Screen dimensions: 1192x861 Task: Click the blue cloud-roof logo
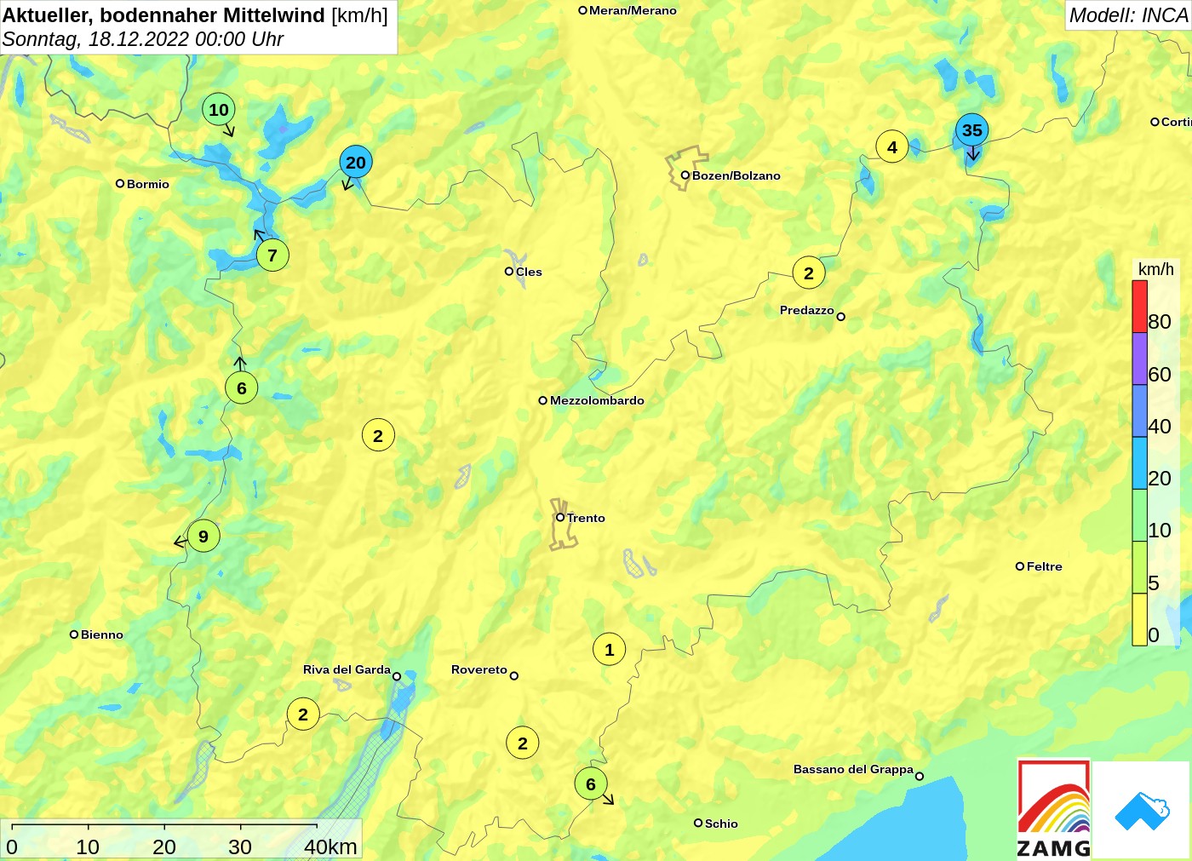coord(1142,811)
